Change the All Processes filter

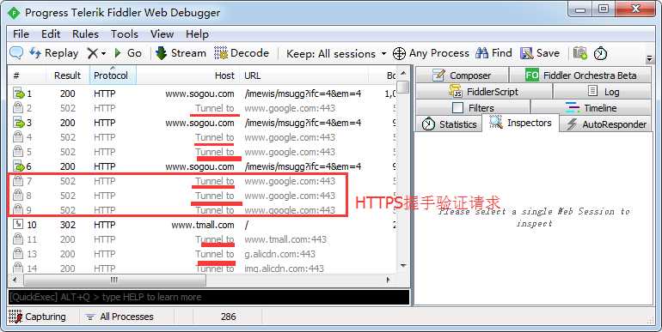point(119,317)
